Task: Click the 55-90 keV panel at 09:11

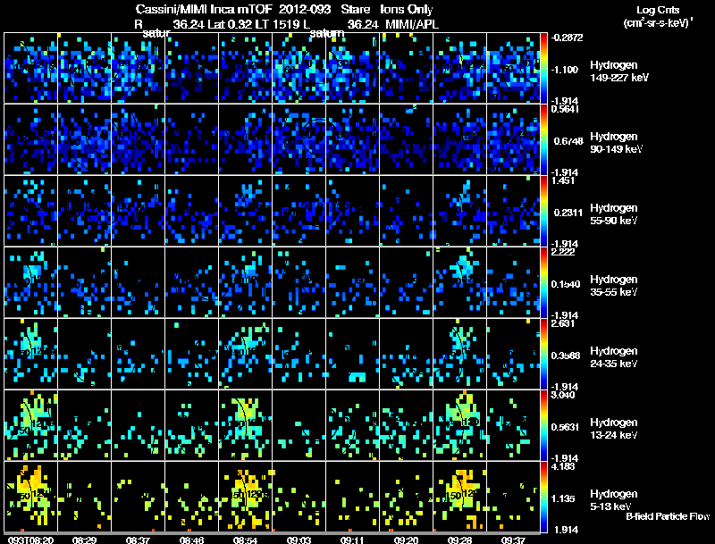Action: 352,211
